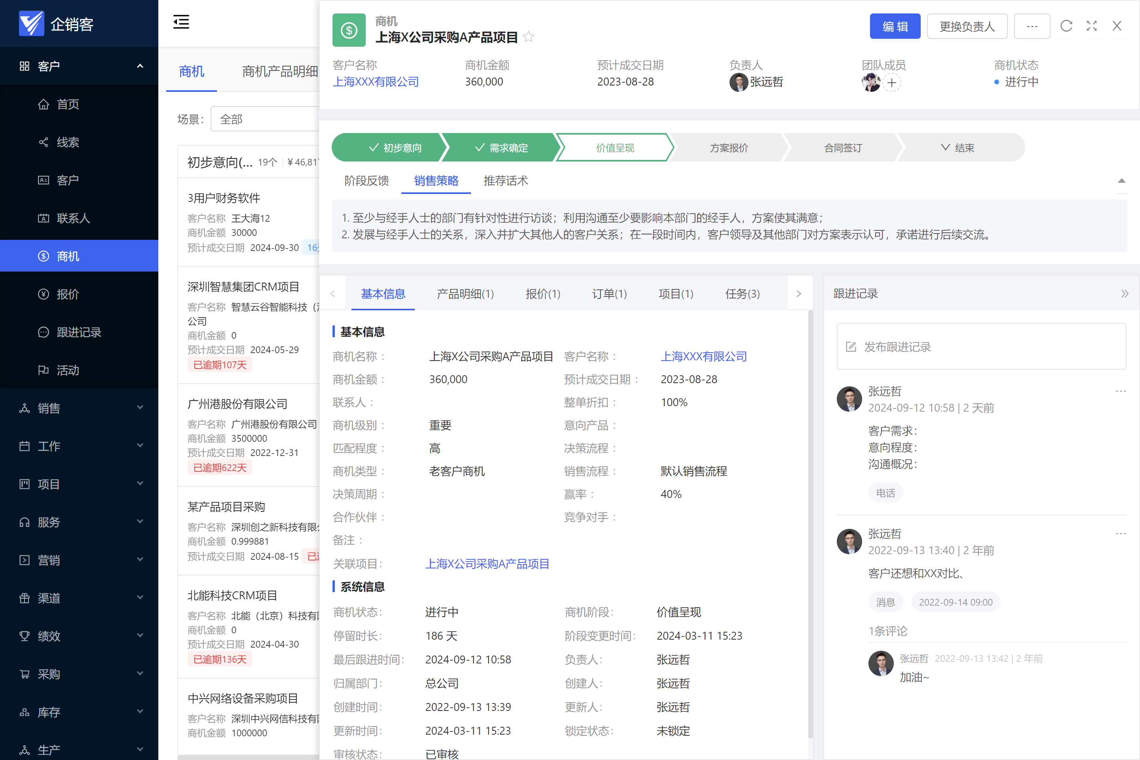Viewport: 1140px width, 760px height.
Task: Open 报价 in the sidebar
Action: [x=67, y=294]
